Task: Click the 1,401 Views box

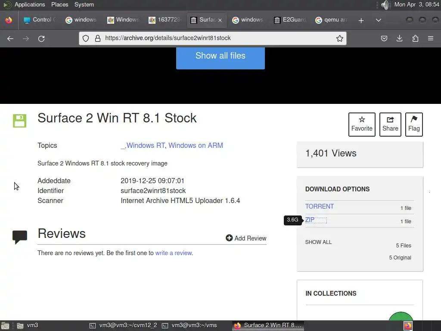Action: coord(360,154)
